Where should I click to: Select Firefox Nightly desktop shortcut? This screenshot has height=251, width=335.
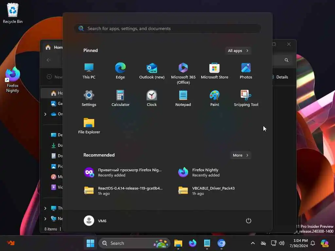pyautogui.click(x=13, y=80)
